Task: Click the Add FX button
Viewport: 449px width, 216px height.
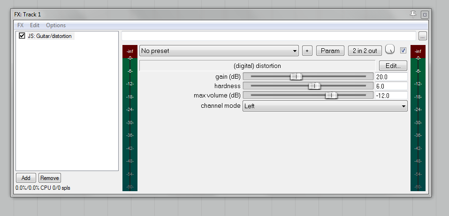Action: pyautogui.click(x=26, y=178)
